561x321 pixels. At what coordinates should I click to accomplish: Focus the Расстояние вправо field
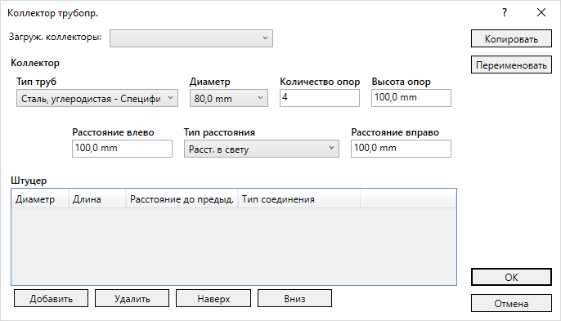(x=401, y=149)
